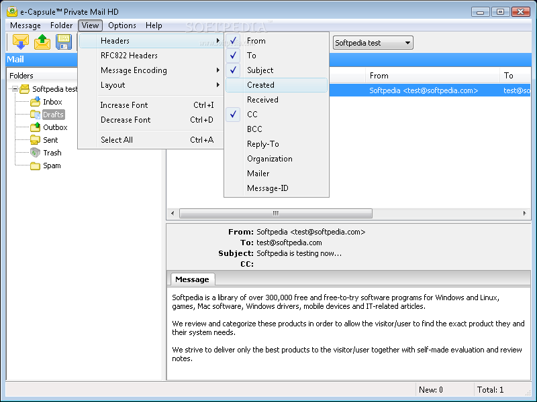The height and width of the screenshot is (402, 537).
Task: Click the Folders panel header
Action: [42, 76]
